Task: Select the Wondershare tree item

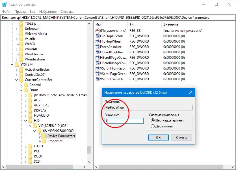Action: click(x=35, y=59)
